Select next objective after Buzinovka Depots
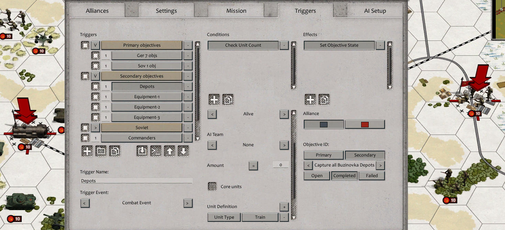This screenshot has width=505, height=230. point(380,165)
